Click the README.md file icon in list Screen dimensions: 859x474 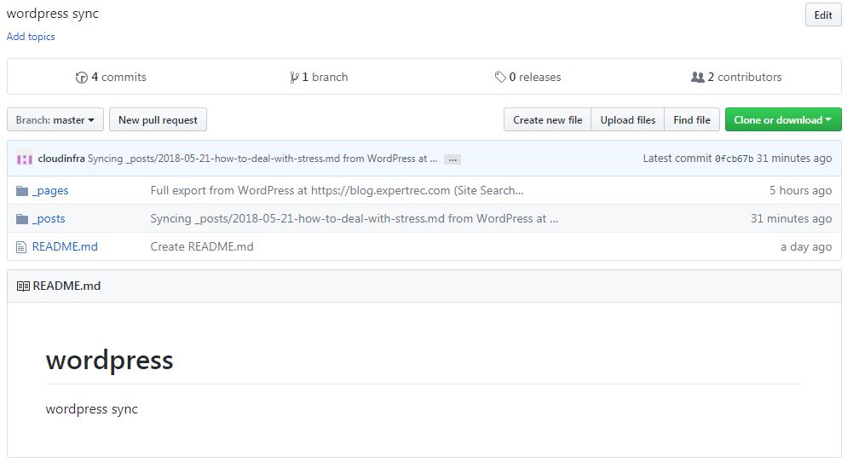21,247
